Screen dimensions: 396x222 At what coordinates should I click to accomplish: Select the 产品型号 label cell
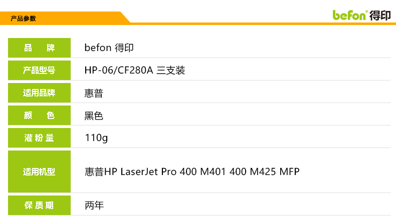pyautogui.click(x=39, y=70)
